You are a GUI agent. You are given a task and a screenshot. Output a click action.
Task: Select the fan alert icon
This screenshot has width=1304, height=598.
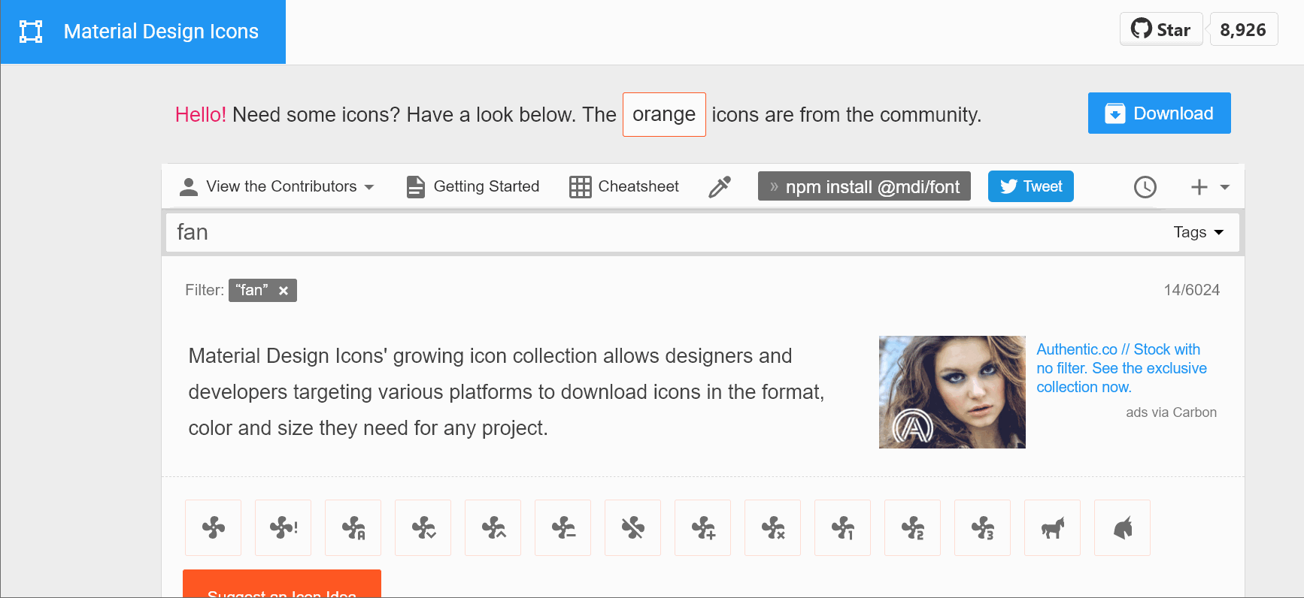tap(283, 528)
